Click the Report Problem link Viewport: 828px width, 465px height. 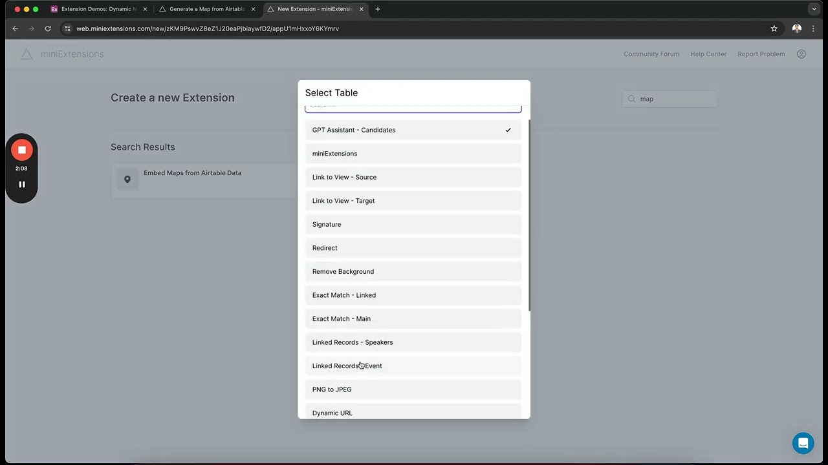point(761,54)
